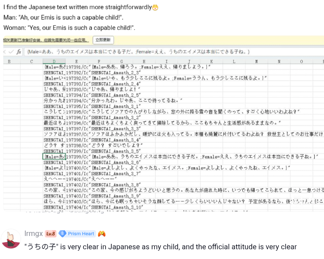
Task: Click the SHENGTAI_Aneath_2_5 cell
Action: click(115, 95)
